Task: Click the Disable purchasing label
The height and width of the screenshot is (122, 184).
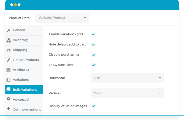Action: 64,55
